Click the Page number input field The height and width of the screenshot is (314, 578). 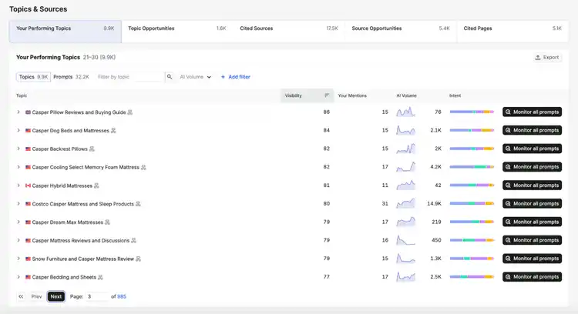(96, 296)
